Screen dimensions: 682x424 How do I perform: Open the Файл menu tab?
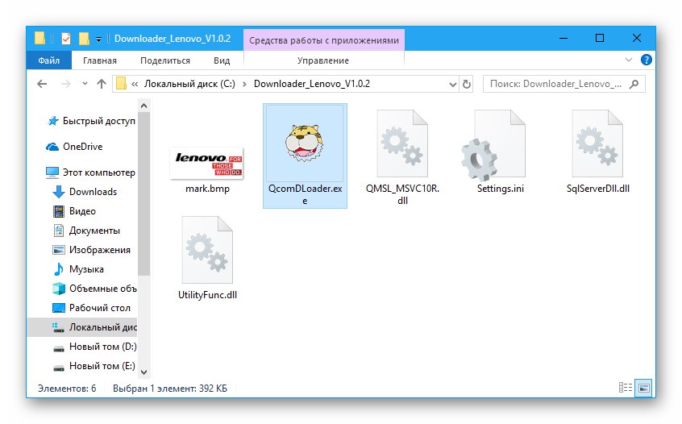coord(48,60)
